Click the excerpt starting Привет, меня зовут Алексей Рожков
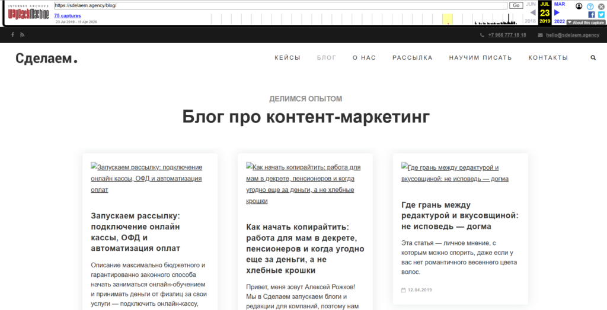Screen dimensions: 607x310 pyautogui.click(x=303, y=297)
